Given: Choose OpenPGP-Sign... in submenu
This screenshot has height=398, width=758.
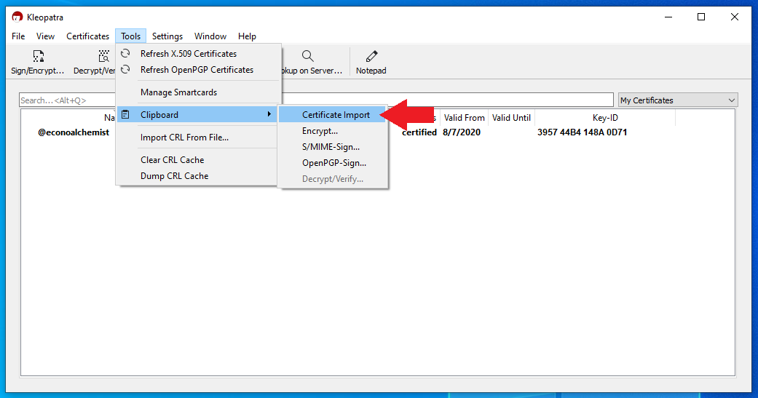Looking at the screenshot, I should coord(333,163).
